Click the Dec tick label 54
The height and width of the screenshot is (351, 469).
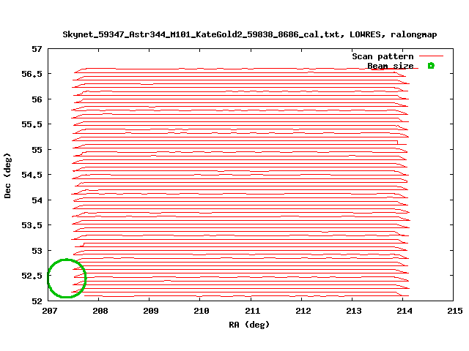(37, 200)
